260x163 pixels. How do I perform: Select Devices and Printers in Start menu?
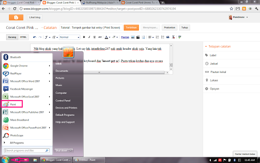[x=67, y=108]
